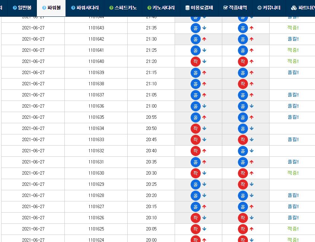The width and height of the screenshot is (315, 242).
Task: Click the green question icon beside 키노사다리
Action: pyautogui.click(x=149, y=8)
